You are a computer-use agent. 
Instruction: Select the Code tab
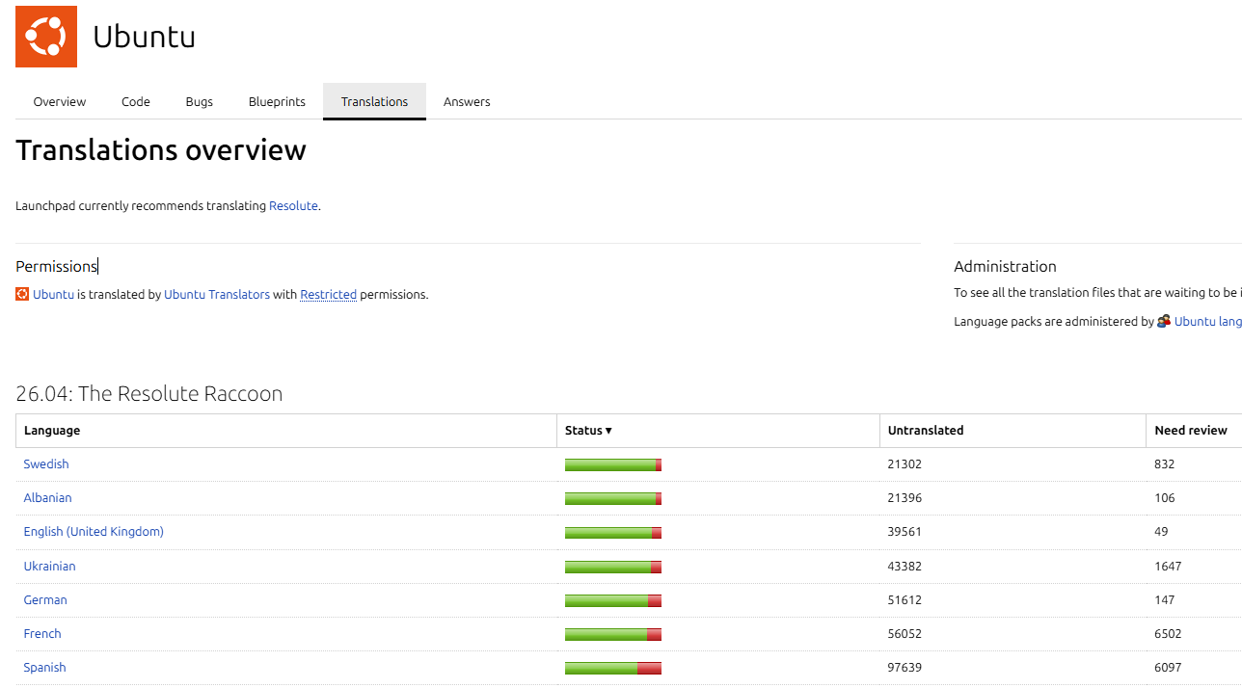(136, 101)
